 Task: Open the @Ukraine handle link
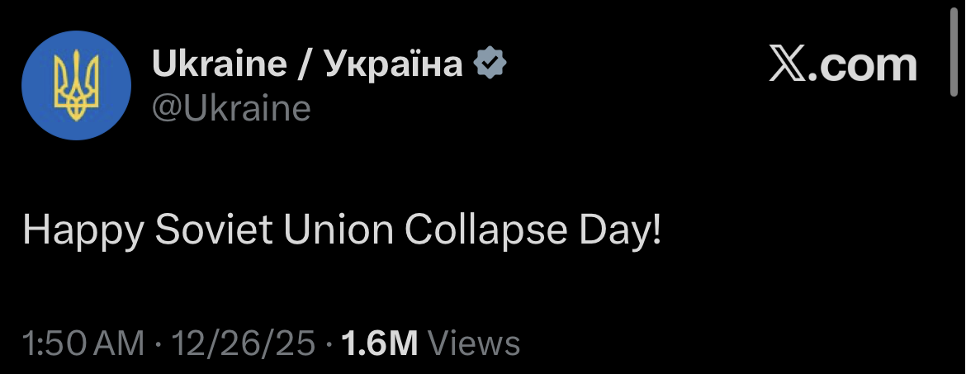tap(231, 108)
